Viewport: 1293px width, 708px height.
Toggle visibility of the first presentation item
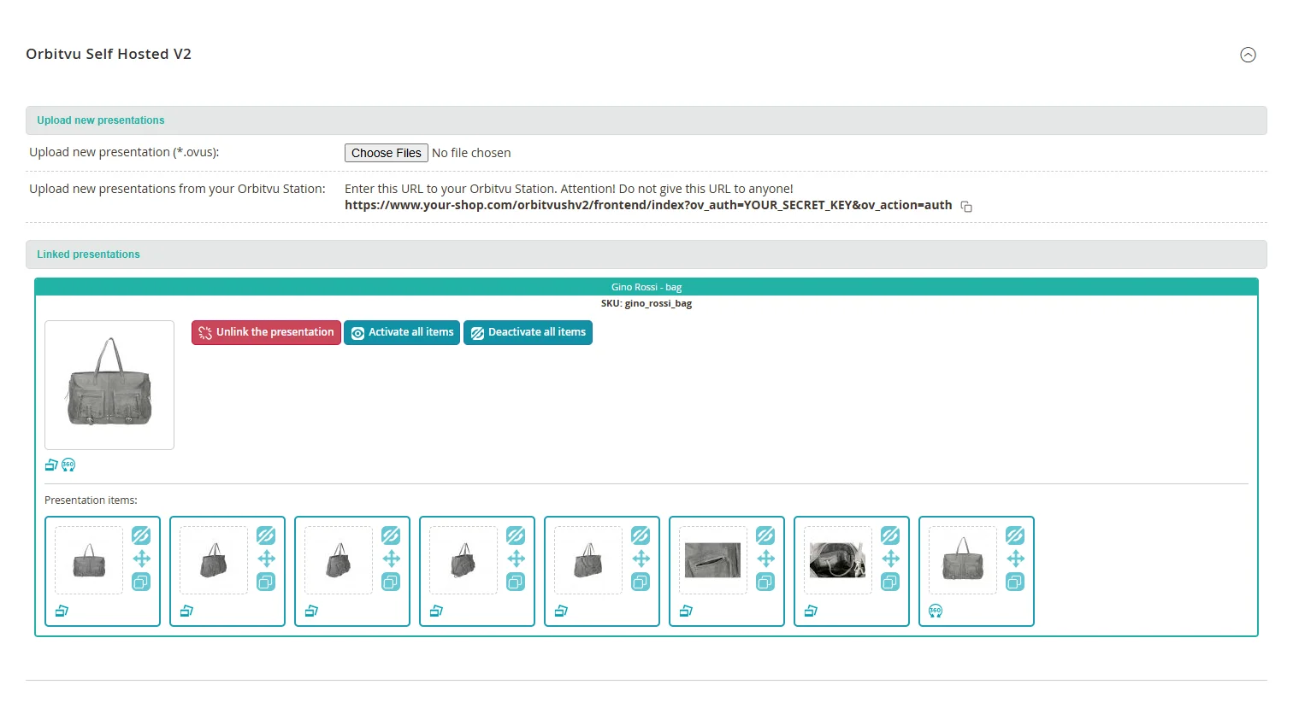pyautogui.click(x=141, y=535)
